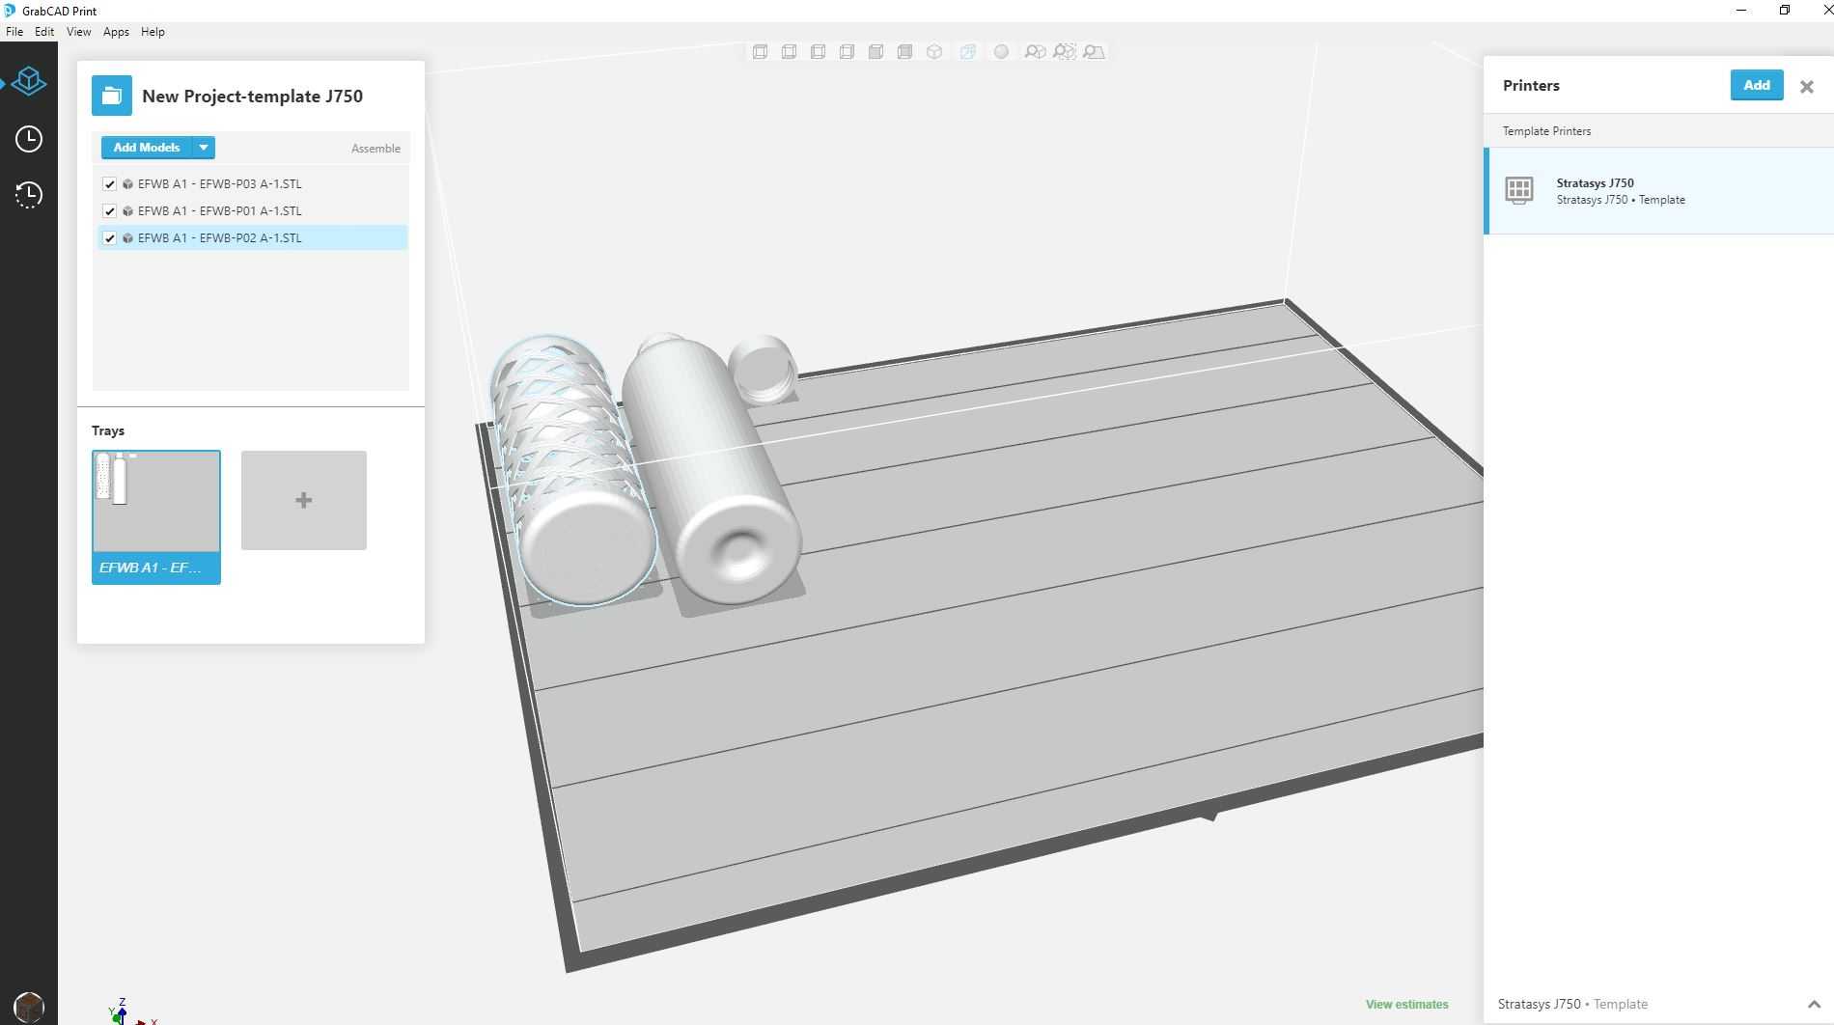Image resolution: width=1834 pixels, height=1025 pixels.
Task: Open the Help menu
Action: click(x=153, y=32)
